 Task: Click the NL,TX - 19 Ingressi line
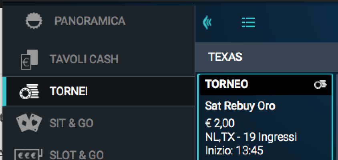(251, 137)
